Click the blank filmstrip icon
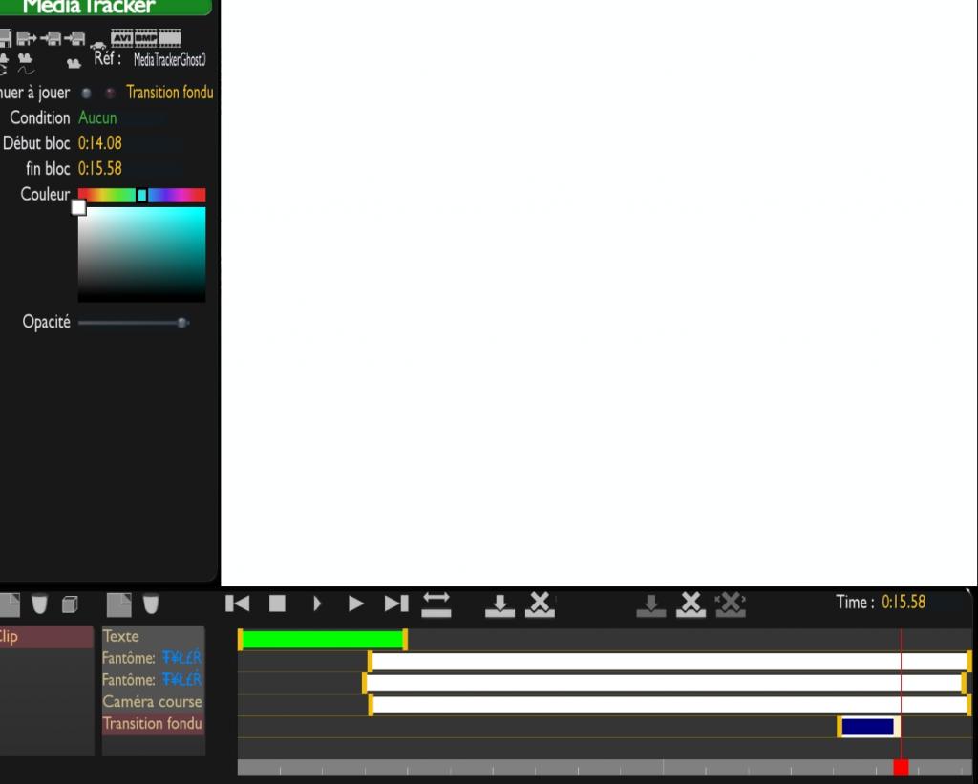Viewport: 978px width, 784px height. (170, 38)
